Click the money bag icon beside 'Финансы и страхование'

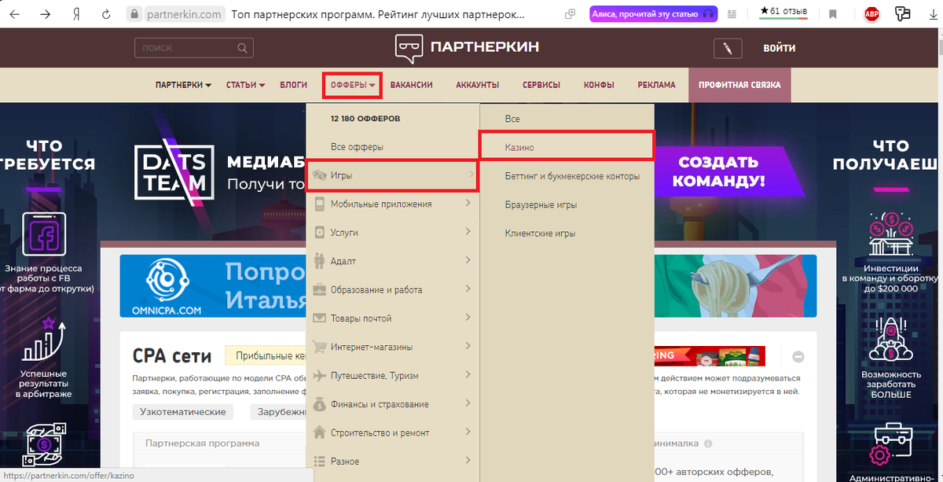(319, 404)
